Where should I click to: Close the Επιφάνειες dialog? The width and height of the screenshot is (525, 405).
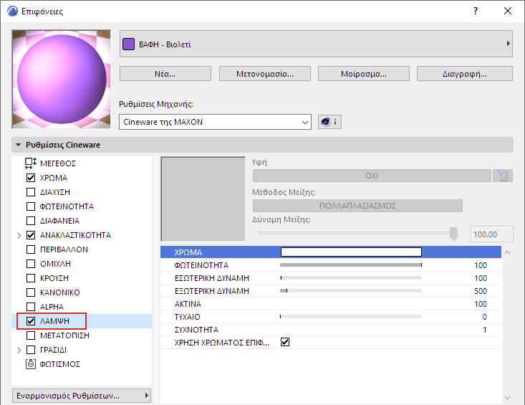pyautogui.click(x=508, y=11)
